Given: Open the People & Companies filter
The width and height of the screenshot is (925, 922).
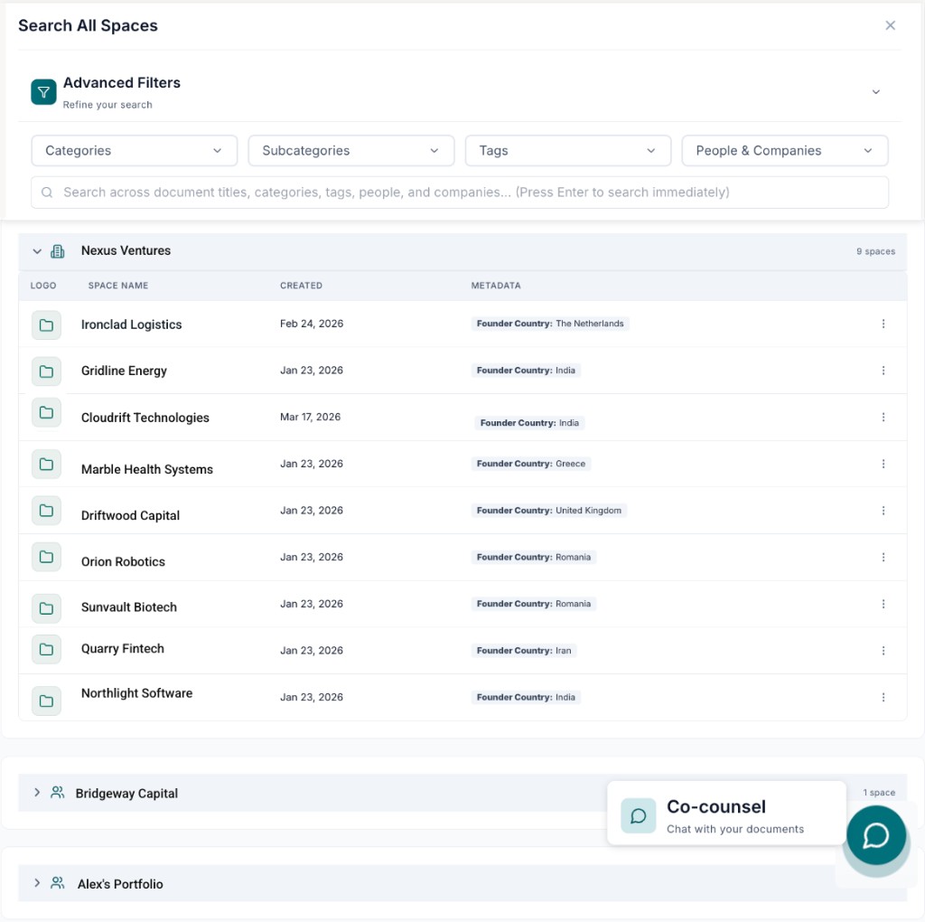Looking at the screenshot, I should tap(784, 150).
